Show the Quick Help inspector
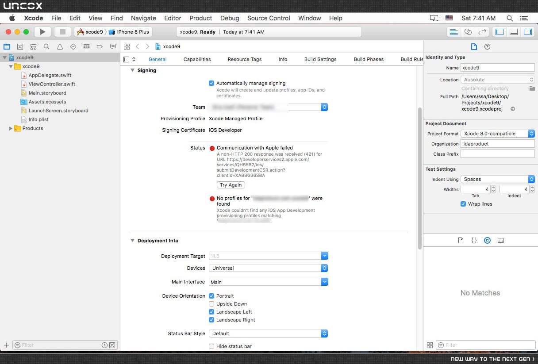 (x=487, y=47)
